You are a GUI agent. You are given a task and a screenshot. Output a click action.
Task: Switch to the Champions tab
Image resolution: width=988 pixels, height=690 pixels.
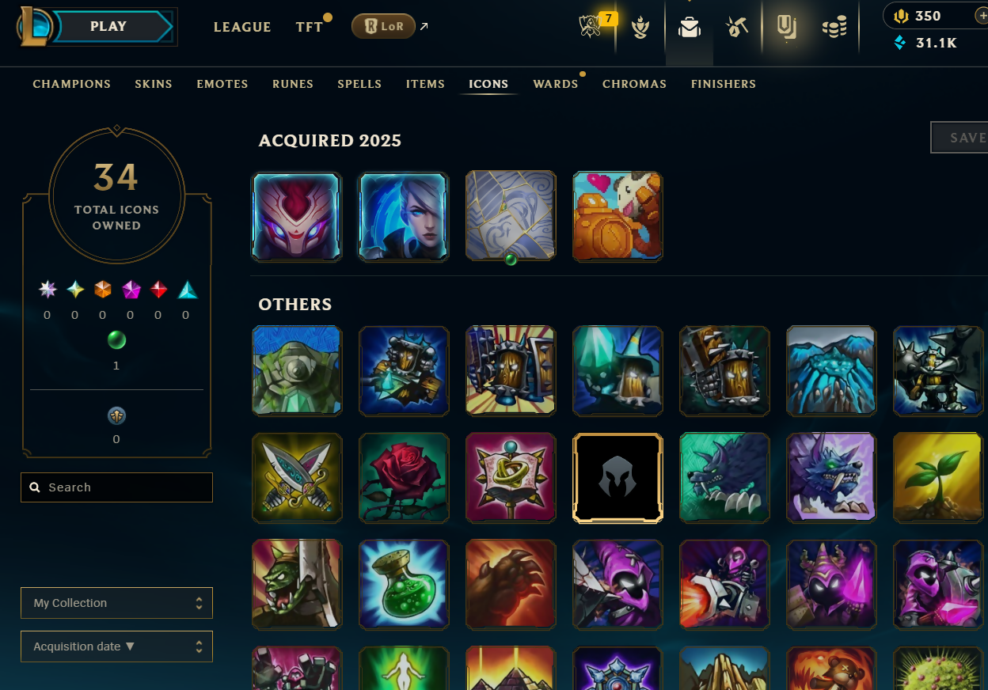click(x=72, y=84)
